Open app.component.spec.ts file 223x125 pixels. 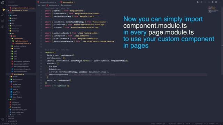(x=22, y=69)
